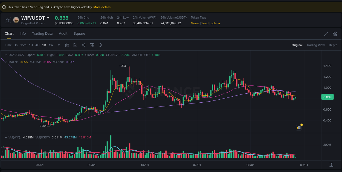Open the grid layout widget icon

(335, 34)
